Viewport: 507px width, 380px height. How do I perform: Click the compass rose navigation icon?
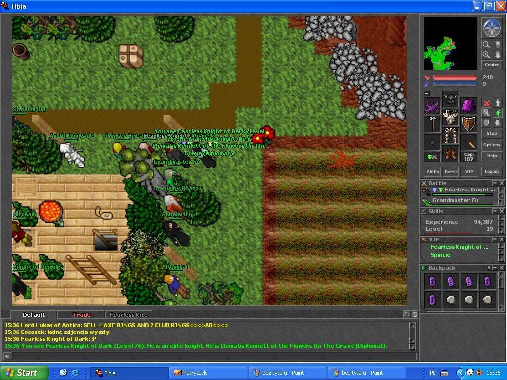(x=492, y=28)
